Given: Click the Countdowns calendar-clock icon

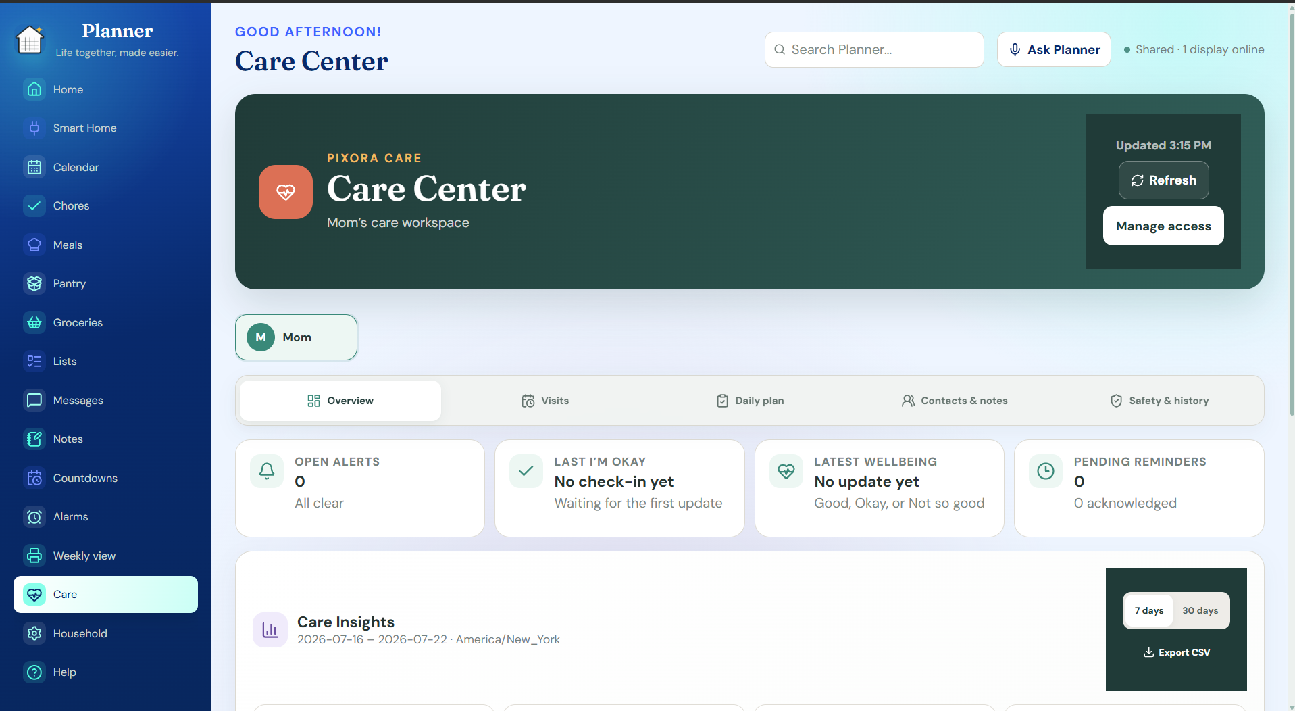Looking at the screenshot, I should (34, 478).
